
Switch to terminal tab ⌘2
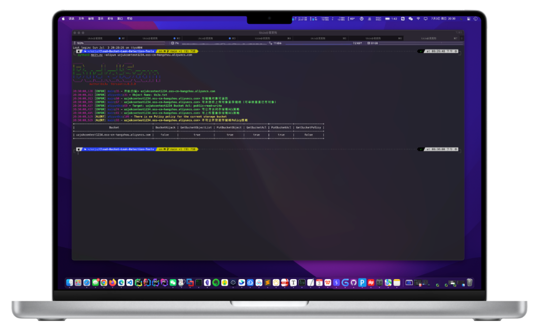155,38
